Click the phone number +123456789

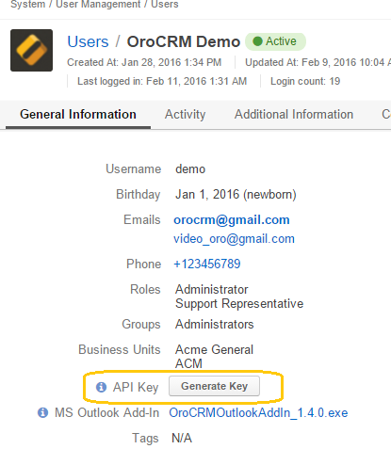pos(207,264)
